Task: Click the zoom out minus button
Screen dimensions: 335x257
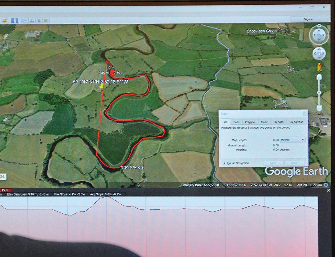Action: coord(319,108)
